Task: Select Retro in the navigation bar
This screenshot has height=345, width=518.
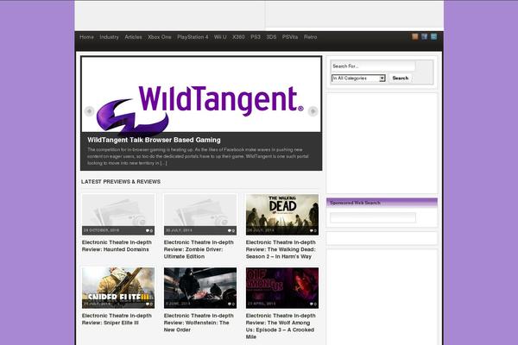Action: click(x=310, y=37)
